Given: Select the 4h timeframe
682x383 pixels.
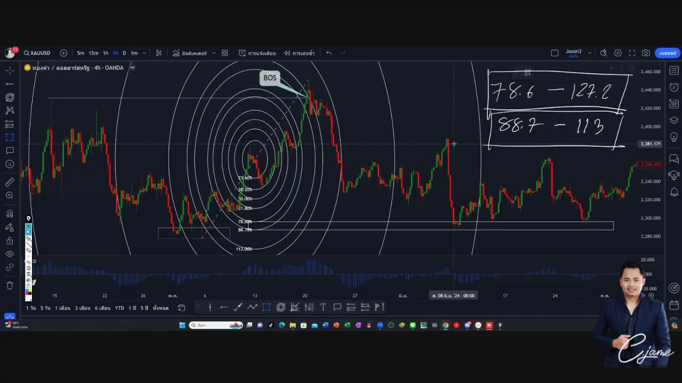Looking at the screenshot, I should tap(116, 53).
